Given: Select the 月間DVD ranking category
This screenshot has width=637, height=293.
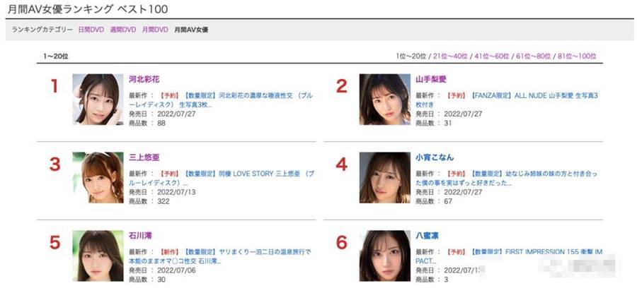Looking at the screenshot, I should pyautogui.click(x=155, y=30).
